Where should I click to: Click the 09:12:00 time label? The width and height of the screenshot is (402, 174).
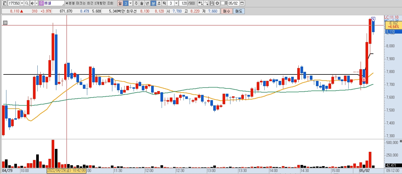pyautogui.click(x=393, y=170)
